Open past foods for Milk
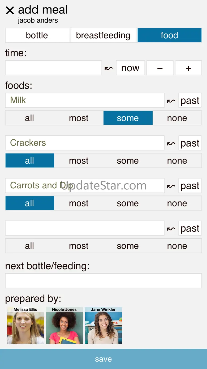The image size is (207, 369). 190,101
